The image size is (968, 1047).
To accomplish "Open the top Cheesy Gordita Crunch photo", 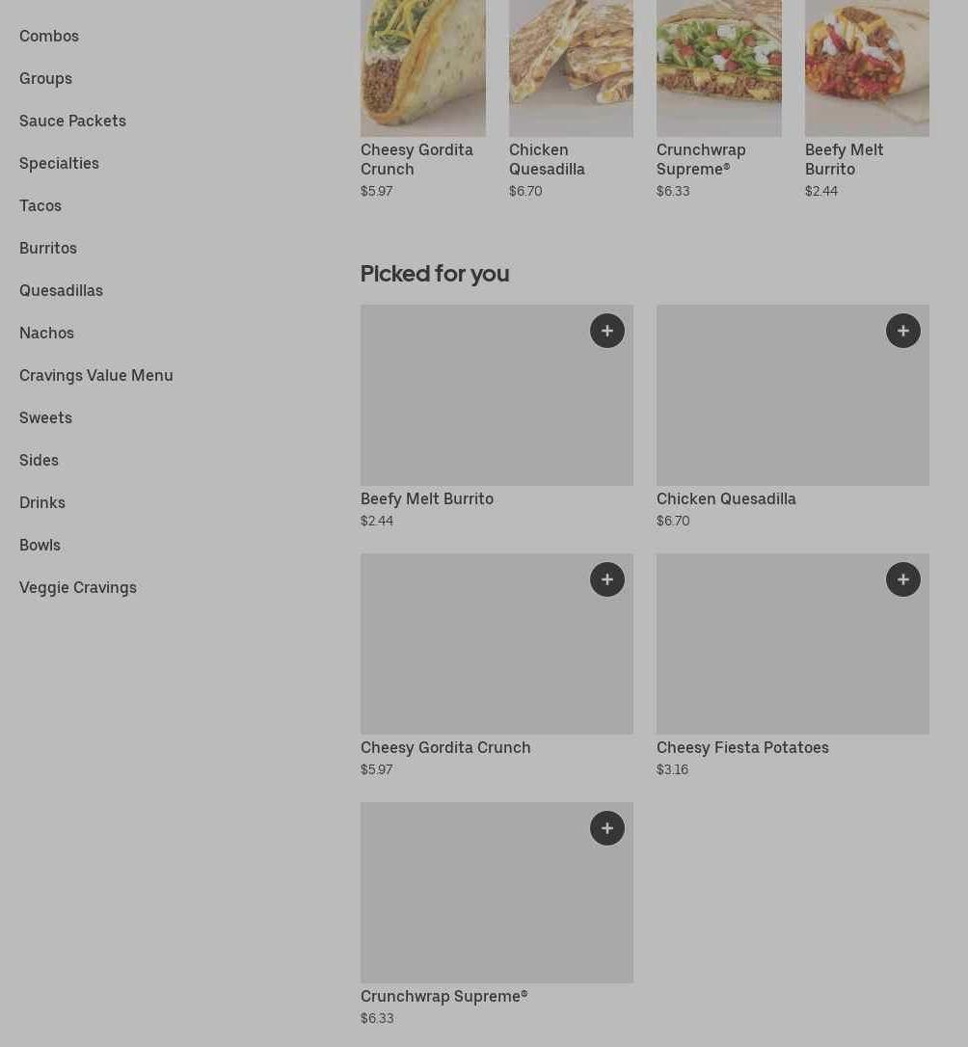I will 422,67.
